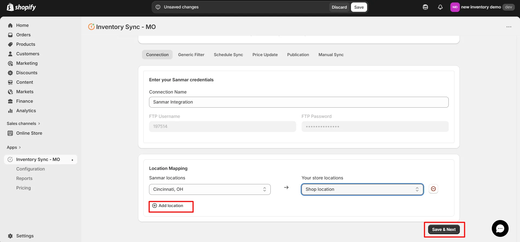The width and height of the screenshot is (520, 242).
Task: Switch to the Price Update tab
Action: click(265, 55)
